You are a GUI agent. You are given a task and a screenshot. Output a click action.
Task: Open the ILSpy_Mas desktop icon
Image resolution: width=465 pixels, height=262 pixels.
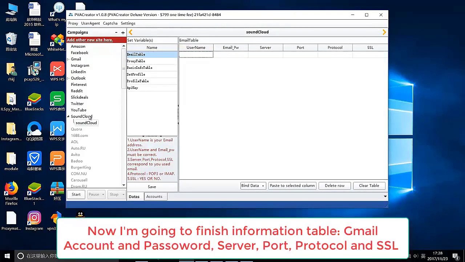tap(11, 102)
